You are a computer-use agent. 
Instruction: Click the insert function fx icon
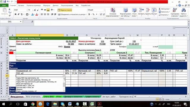(32, 22)
